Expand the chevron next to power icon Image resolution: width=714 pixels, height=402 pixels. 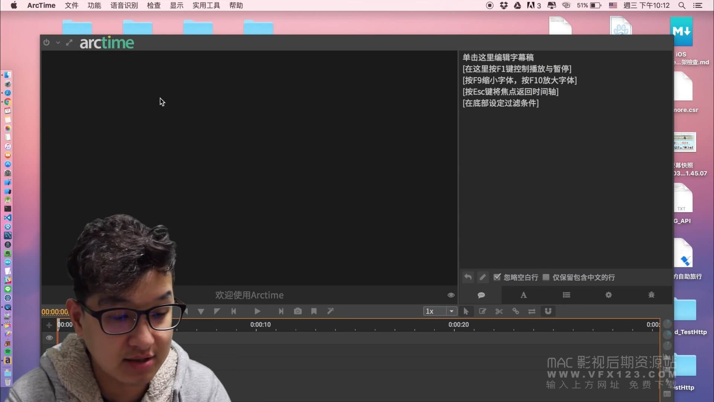tap(58, 43)
